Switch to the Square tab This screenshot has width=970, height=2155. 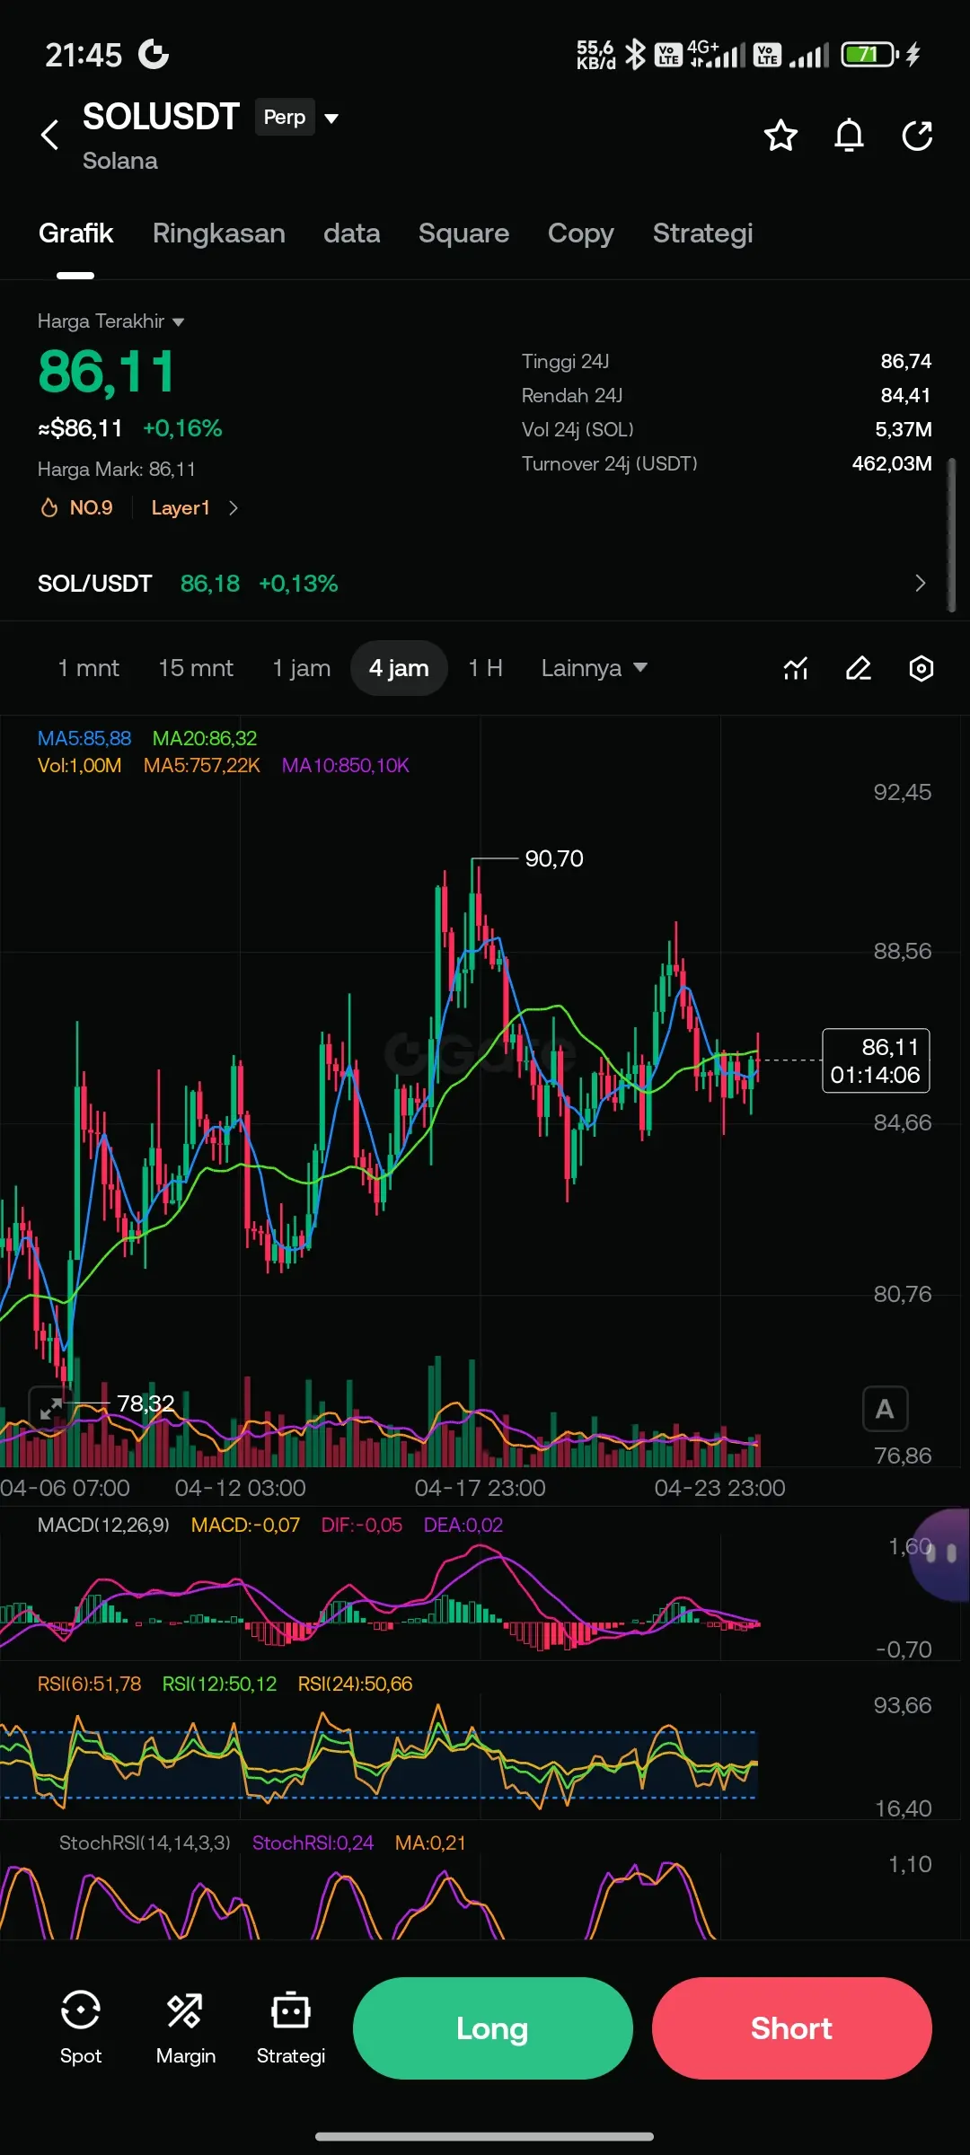point(463,233)
